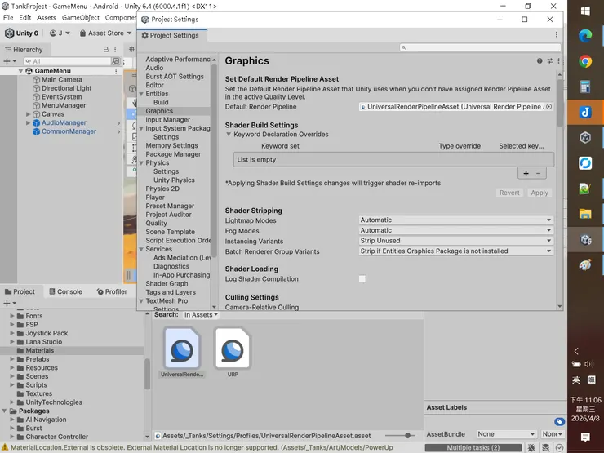
Task: Click the object picker for Default Render Pipeline
Action: pos(549,107)
